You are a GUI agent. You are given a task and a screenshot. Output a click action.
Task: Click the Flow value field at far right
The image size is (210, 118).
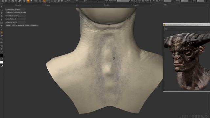(200, 1)
